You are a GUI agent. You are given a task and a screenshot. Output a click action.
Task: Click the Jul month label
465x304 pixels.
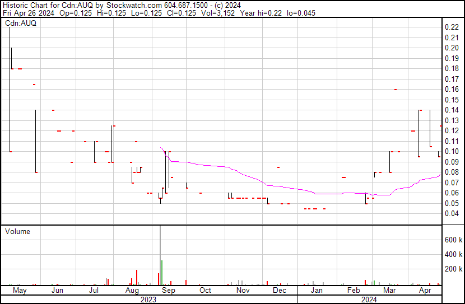pos(94,291)
